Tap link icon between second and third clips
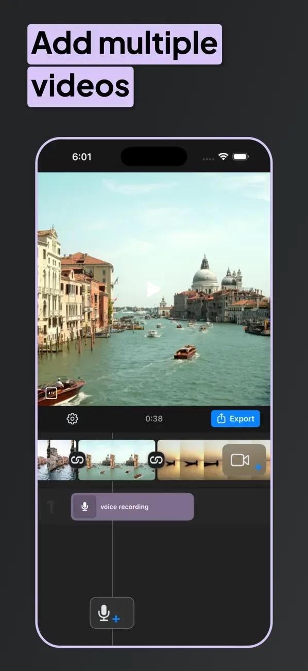This screenshot has width=308, height=671. (156, 459)
